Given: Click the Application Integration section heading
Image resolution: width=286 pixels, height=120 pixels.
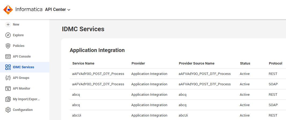Looking at the screenshot, I should [x=97, y=50].
